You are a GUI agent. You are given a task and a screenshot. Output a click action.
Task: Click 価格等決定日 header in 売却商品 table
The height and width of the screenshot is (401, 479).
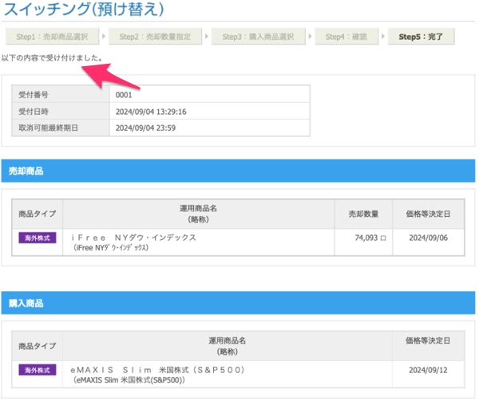(428, 214)
